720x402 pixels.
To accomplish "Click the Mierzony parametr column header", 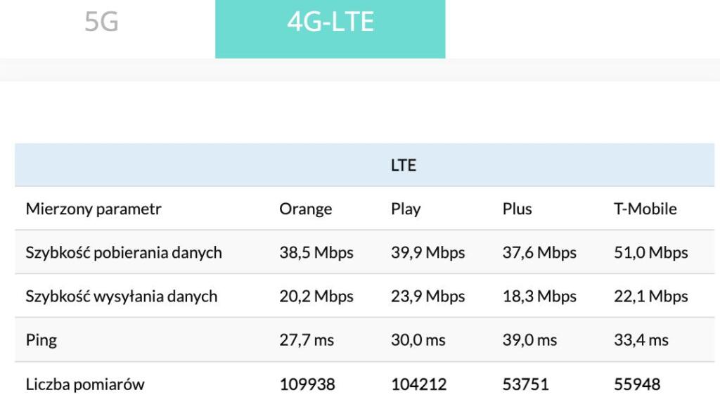I will 94,209.
